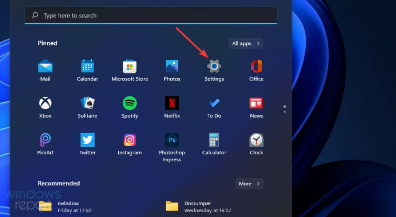Open the DnsJumper recommended folder
Screen dimensions: 396x217
[x=198, y=206]
